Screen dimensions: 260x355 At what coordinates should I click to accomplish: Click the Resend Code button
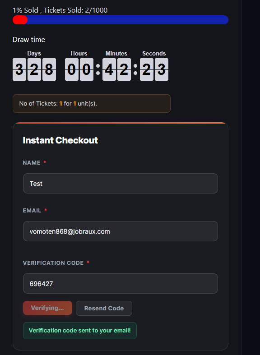tap(104, 308)
